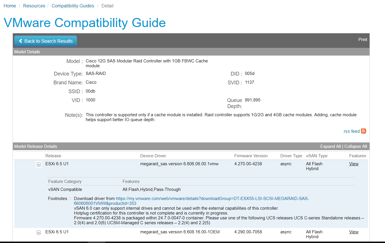
Task: Click the vSAN Compatible feature category cell
Action: pyautogui.click(x=65, y=189)
